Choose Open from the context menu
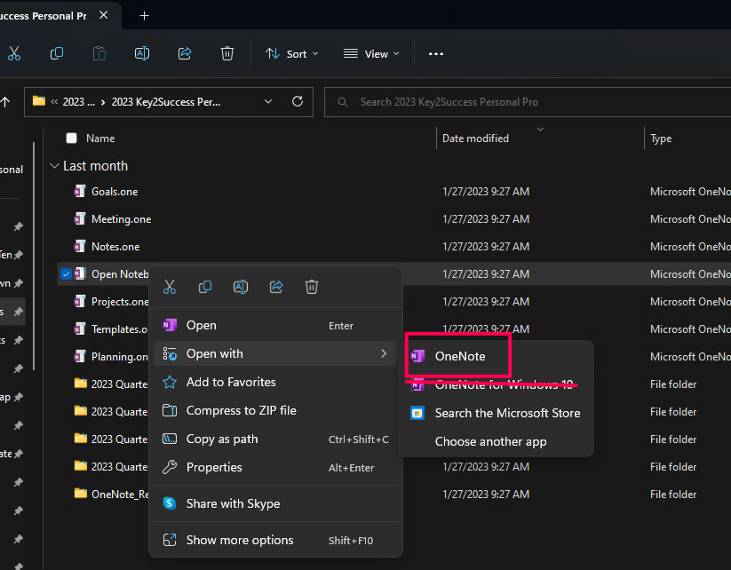This screenshot has width=731, height=570. (x=277, y=325)
